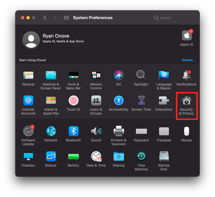Show all preferences grid button
This screenshot has height=197, width=215.
(66, 18)
